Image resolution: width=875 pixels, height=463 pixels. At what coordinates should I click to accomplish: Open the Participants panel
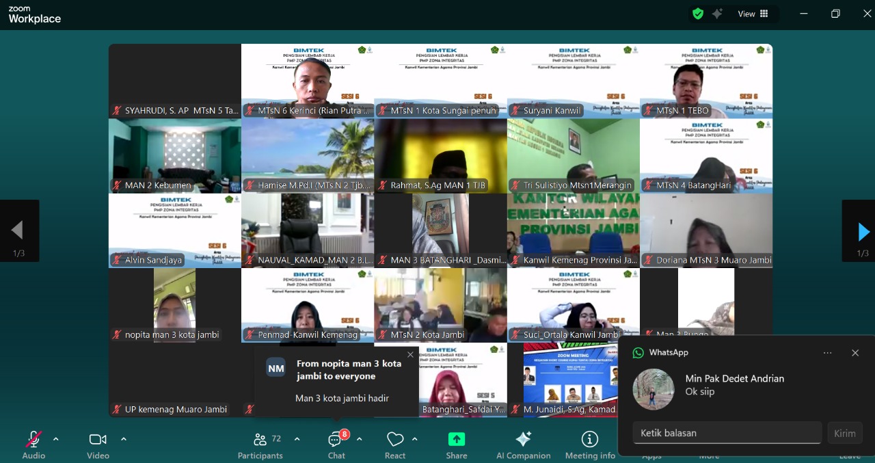click(x=260, y=440)
